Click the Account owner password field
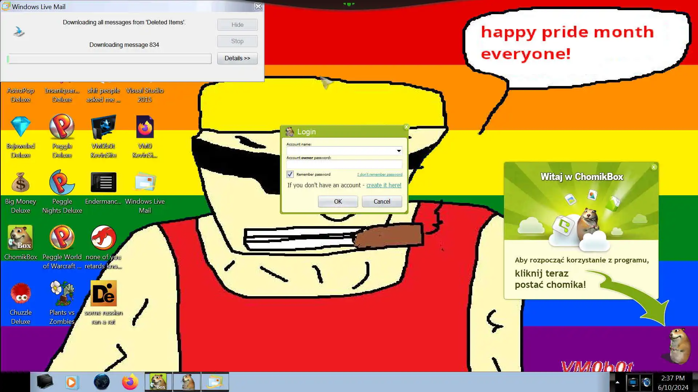698x392 pixels. pos(344,164)
